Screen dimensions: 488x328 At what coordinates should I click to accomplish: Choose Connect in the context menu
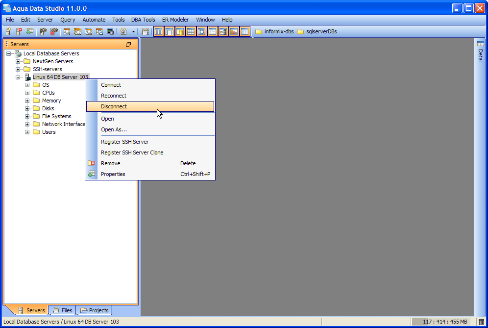[x=150, y=85]
